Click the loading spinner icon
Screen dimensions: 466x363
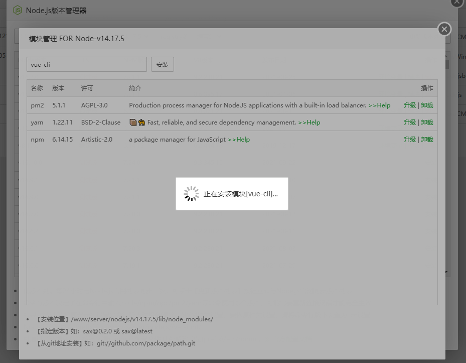coord(191,194)
